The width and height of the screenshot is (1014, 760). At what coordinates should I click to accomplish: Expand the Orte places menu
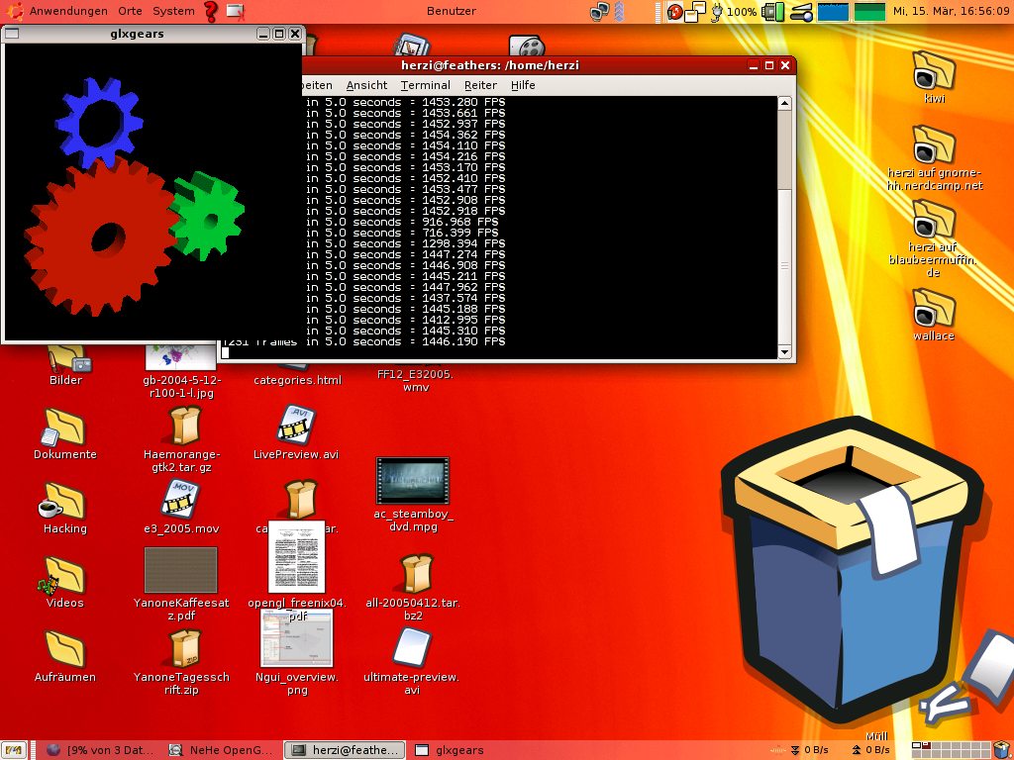point(130,12)
